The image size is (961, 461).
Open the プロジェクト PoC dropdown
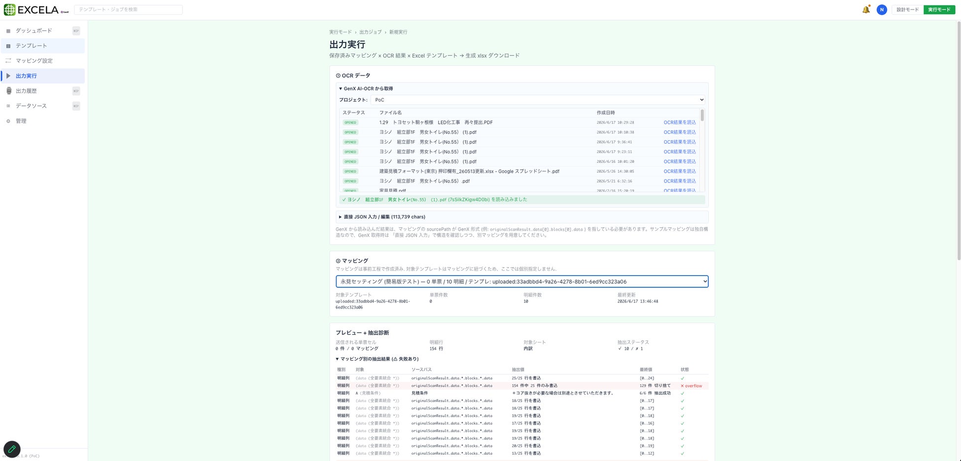coord(538,100)
